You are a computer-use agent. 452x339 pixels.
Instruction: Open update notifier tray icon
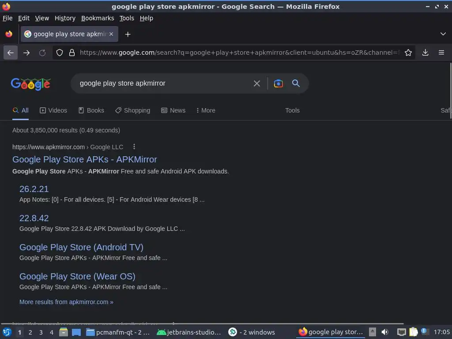[x=424, y=331]
